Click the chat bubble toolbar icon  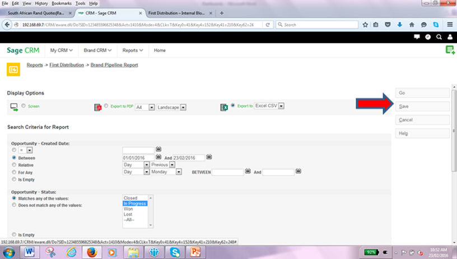coord(424,25)
